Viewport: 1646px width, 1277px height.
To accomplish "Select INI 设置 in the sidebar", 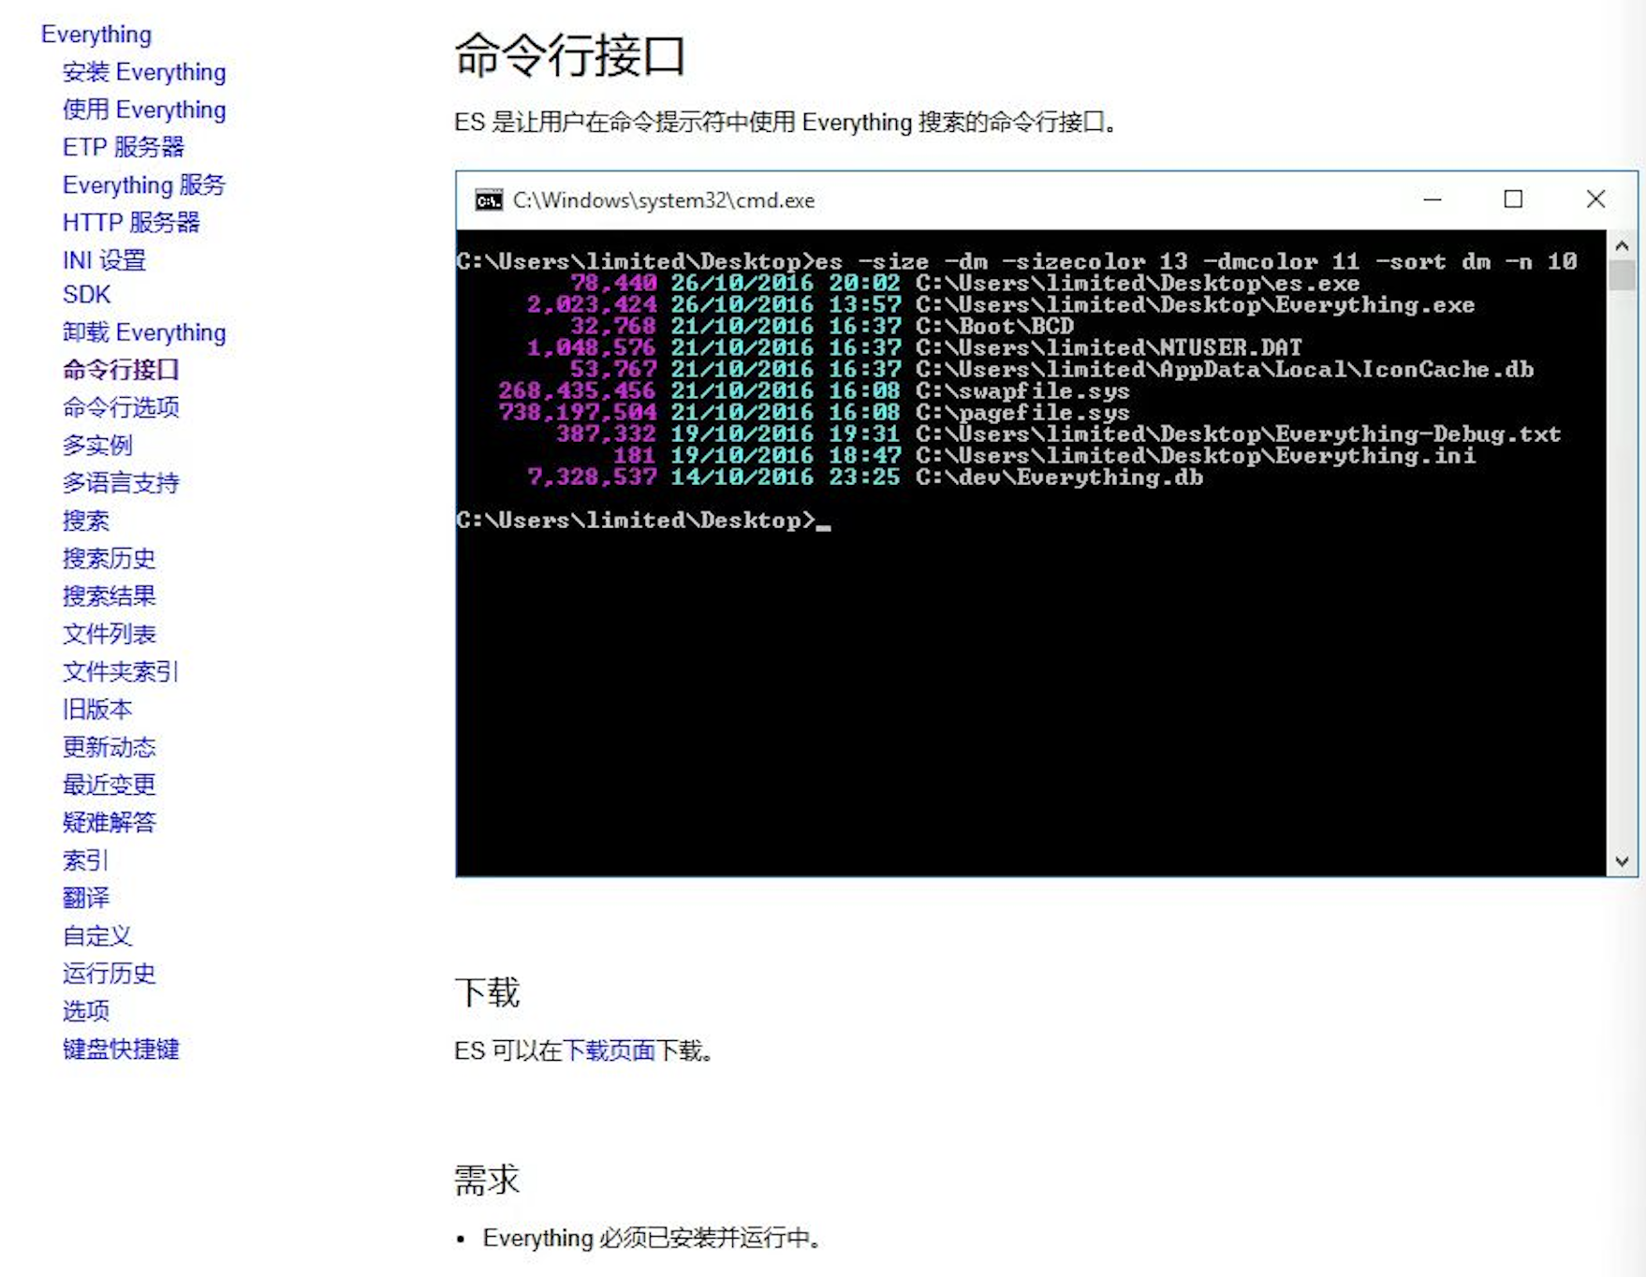I will (x=105, y=259).
